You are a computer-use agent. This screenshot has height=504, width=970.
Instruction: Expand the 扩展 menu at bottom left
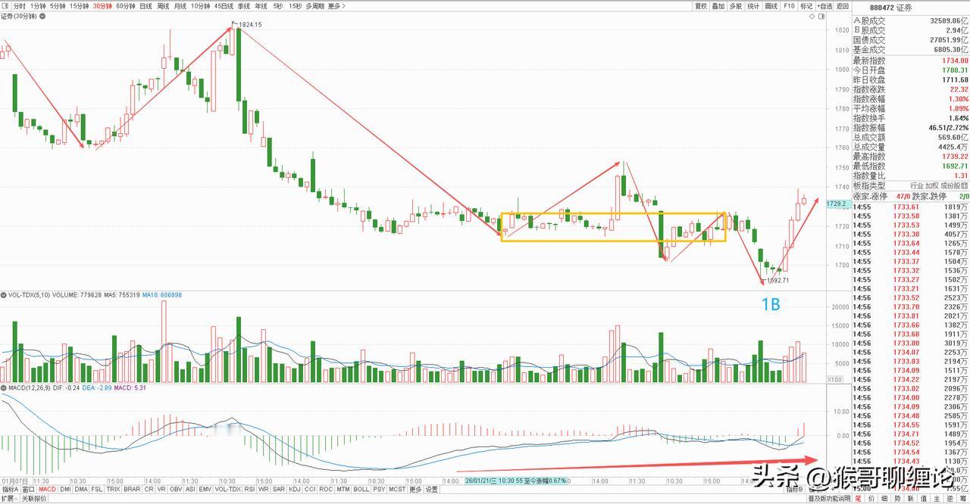tap(9, 499)
